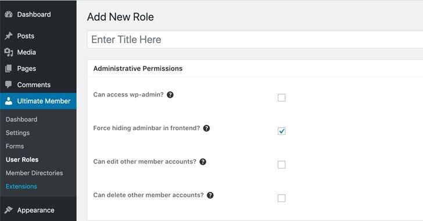Image resolution: width=423 pixels, height=221 pixels.
Task: Open the Extensions link in sidebar
Action: 21,187
